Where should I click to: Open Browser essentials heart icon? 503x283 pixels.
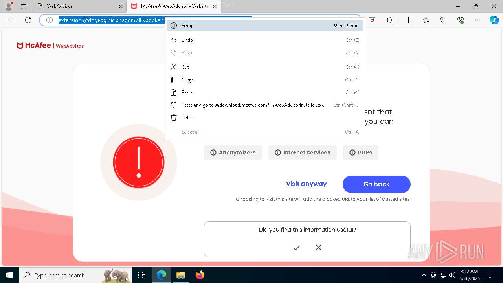(461, 20)
